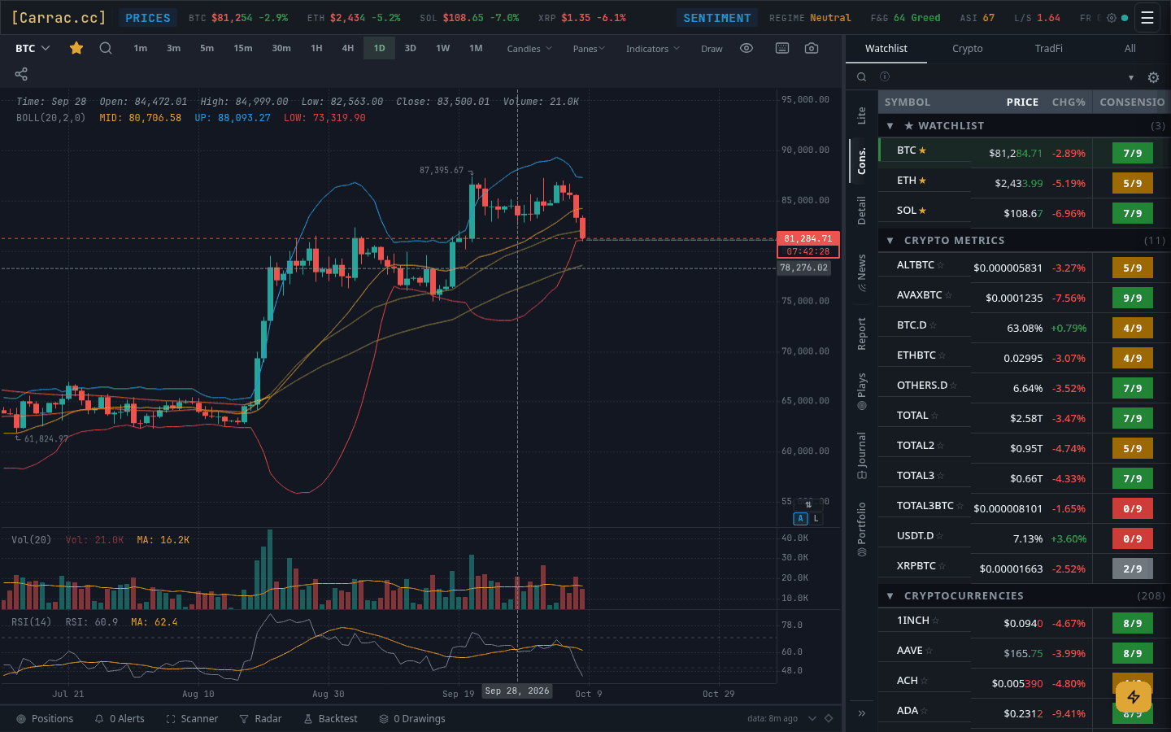Open the Candles chart type dropdown
Viewport: 1171px width, 732px height.
pyautogui.click(x=529, y=49)
